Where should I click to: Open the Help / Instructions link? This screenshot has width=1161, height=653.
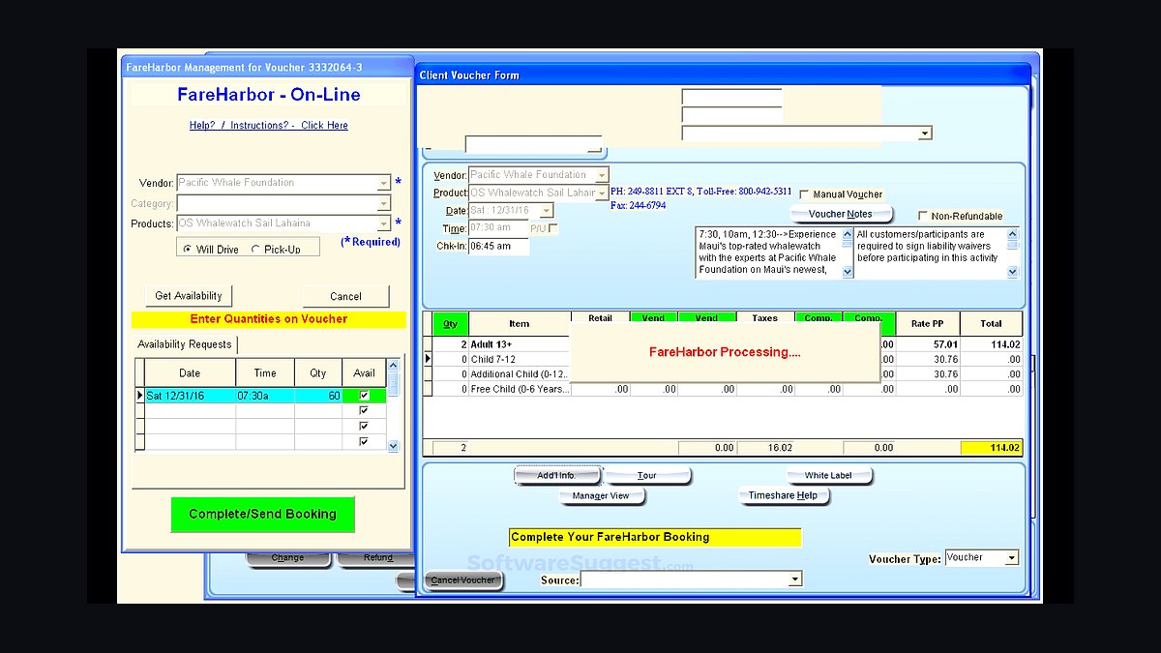click(268, 125)
